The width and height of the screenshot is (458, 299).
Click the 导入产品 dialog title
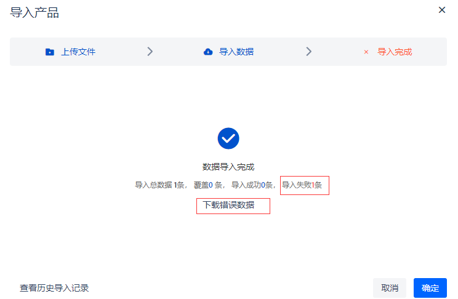(34, 12)
